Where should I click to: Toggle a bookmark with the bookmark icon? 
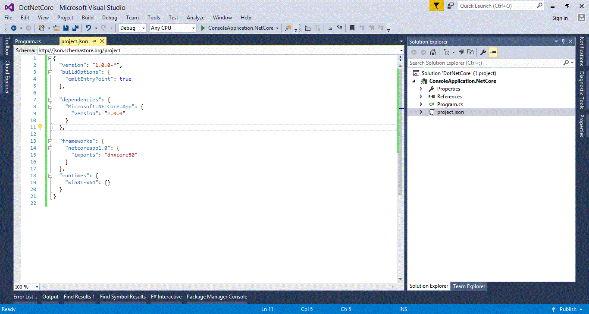coord(351,28)
